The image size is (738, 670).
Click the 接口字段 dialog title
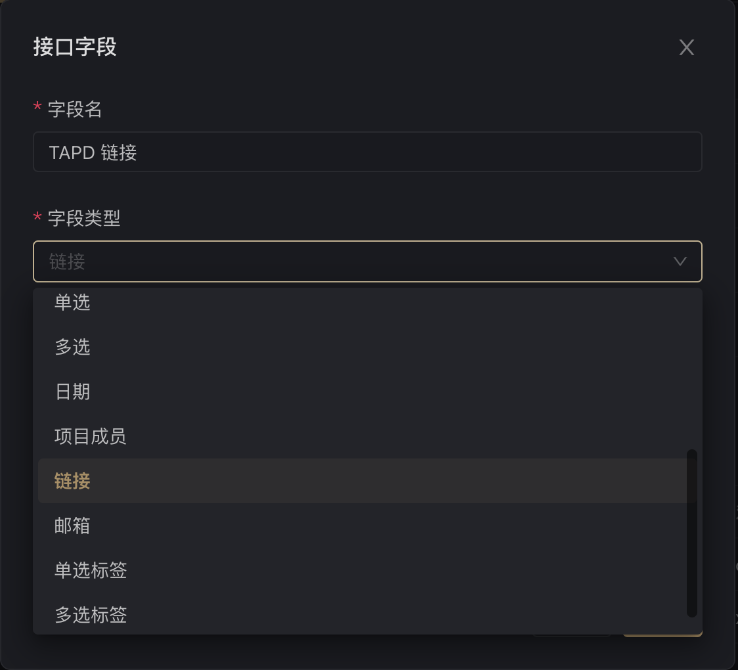[x=75, y=47]
